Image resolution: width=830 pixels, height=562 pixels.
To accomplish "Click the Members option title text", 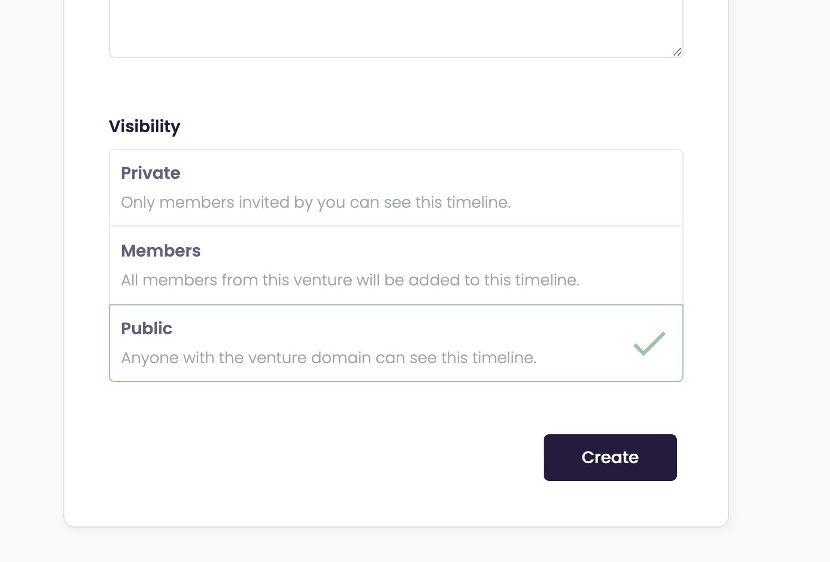I will pyautogui.click(x=161, y=251).
